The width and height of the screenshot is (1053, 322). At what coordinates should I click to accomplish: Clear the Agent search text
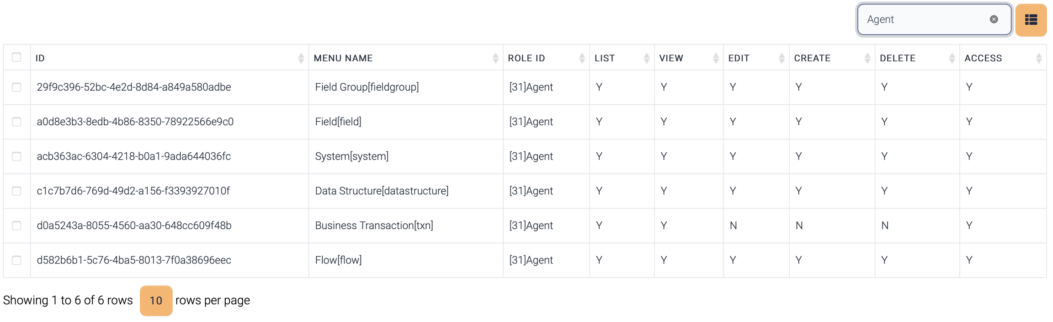coord(994,19)
